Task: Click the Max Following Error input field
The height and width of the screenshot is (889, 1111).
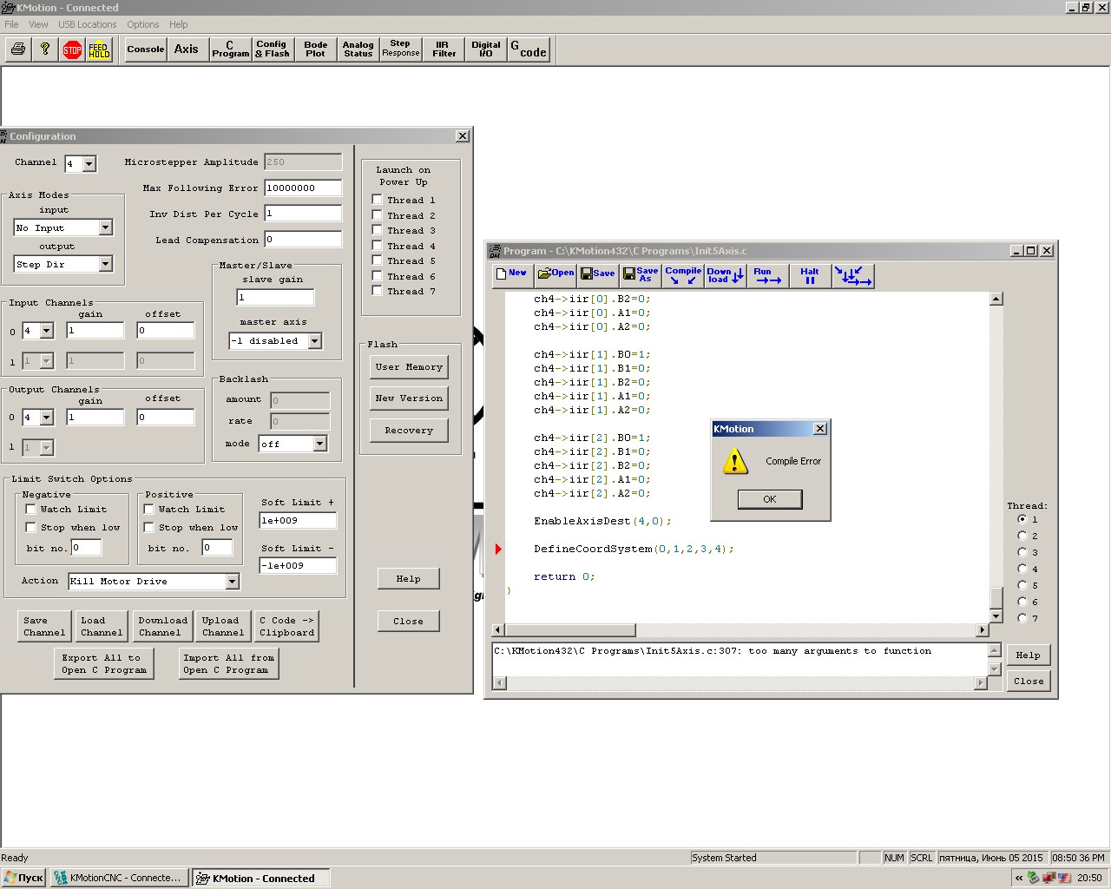Action: tap(302, 188)
